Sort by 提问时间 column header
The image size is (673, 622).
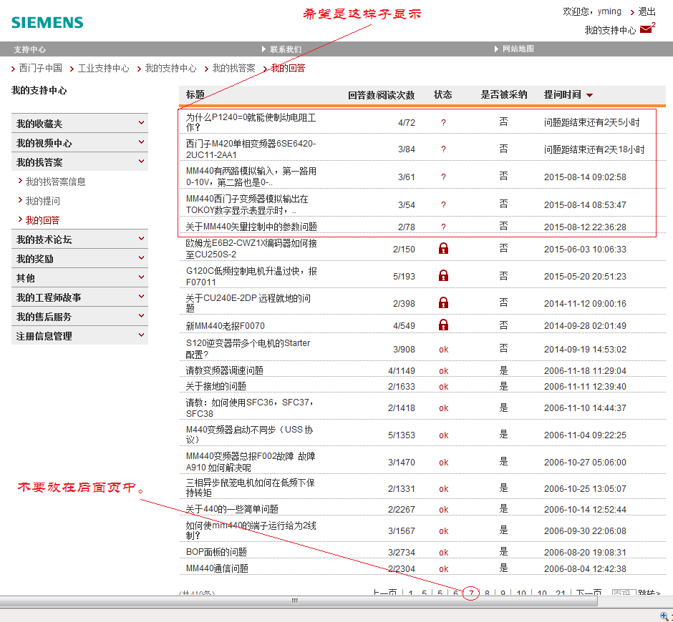(x=562, y=95)
